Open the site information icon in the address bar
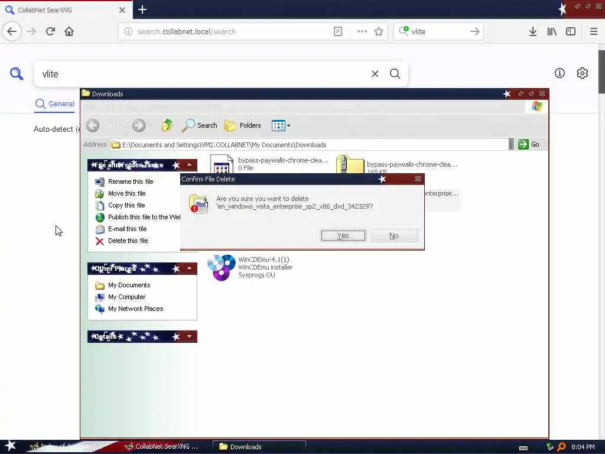605x454 pixels. coord(128,32)
